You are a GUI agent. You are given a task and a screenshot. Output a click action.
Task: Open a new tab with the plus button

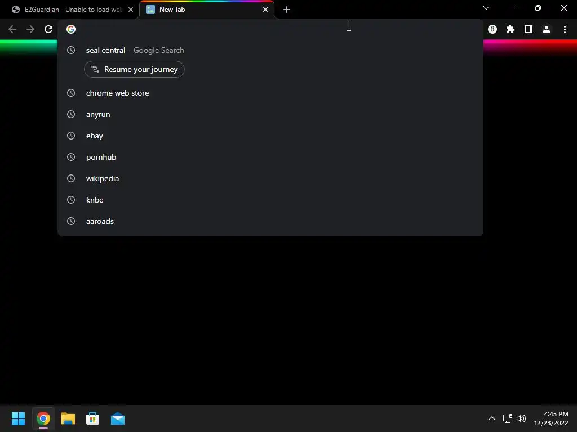click(287, 10)
